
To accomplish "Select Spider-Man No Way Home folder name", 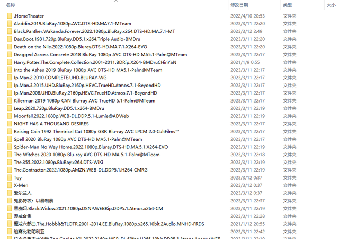I will pyautogui.click(x=91, y=147).
